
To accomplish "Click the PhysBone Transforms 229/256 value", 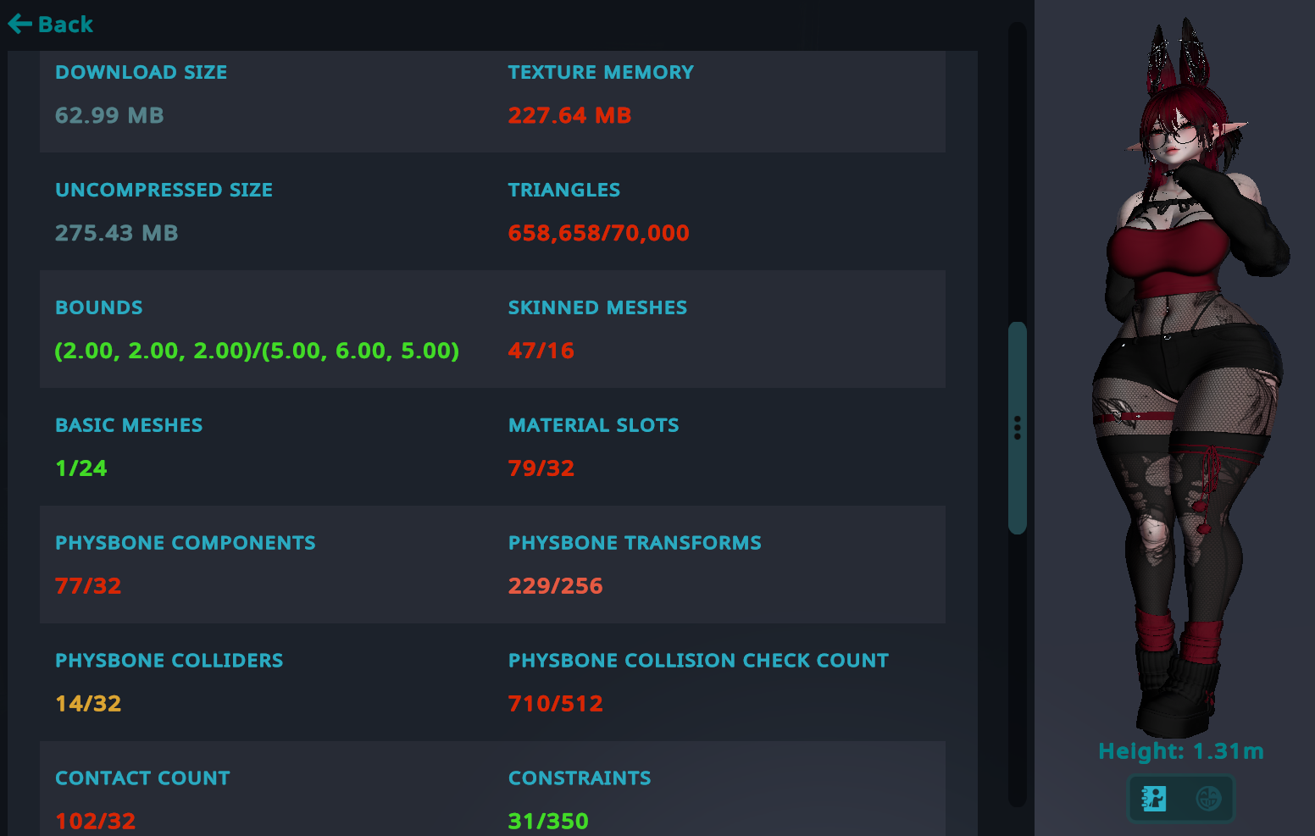I will coord(555,586).
